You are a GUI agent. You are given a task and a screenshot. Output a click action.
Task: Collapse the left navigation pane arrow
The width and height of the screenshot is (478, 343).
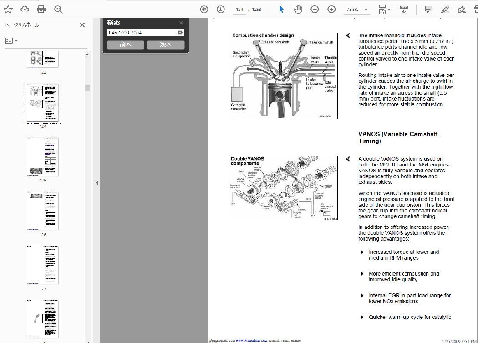(x=97, y=183)
